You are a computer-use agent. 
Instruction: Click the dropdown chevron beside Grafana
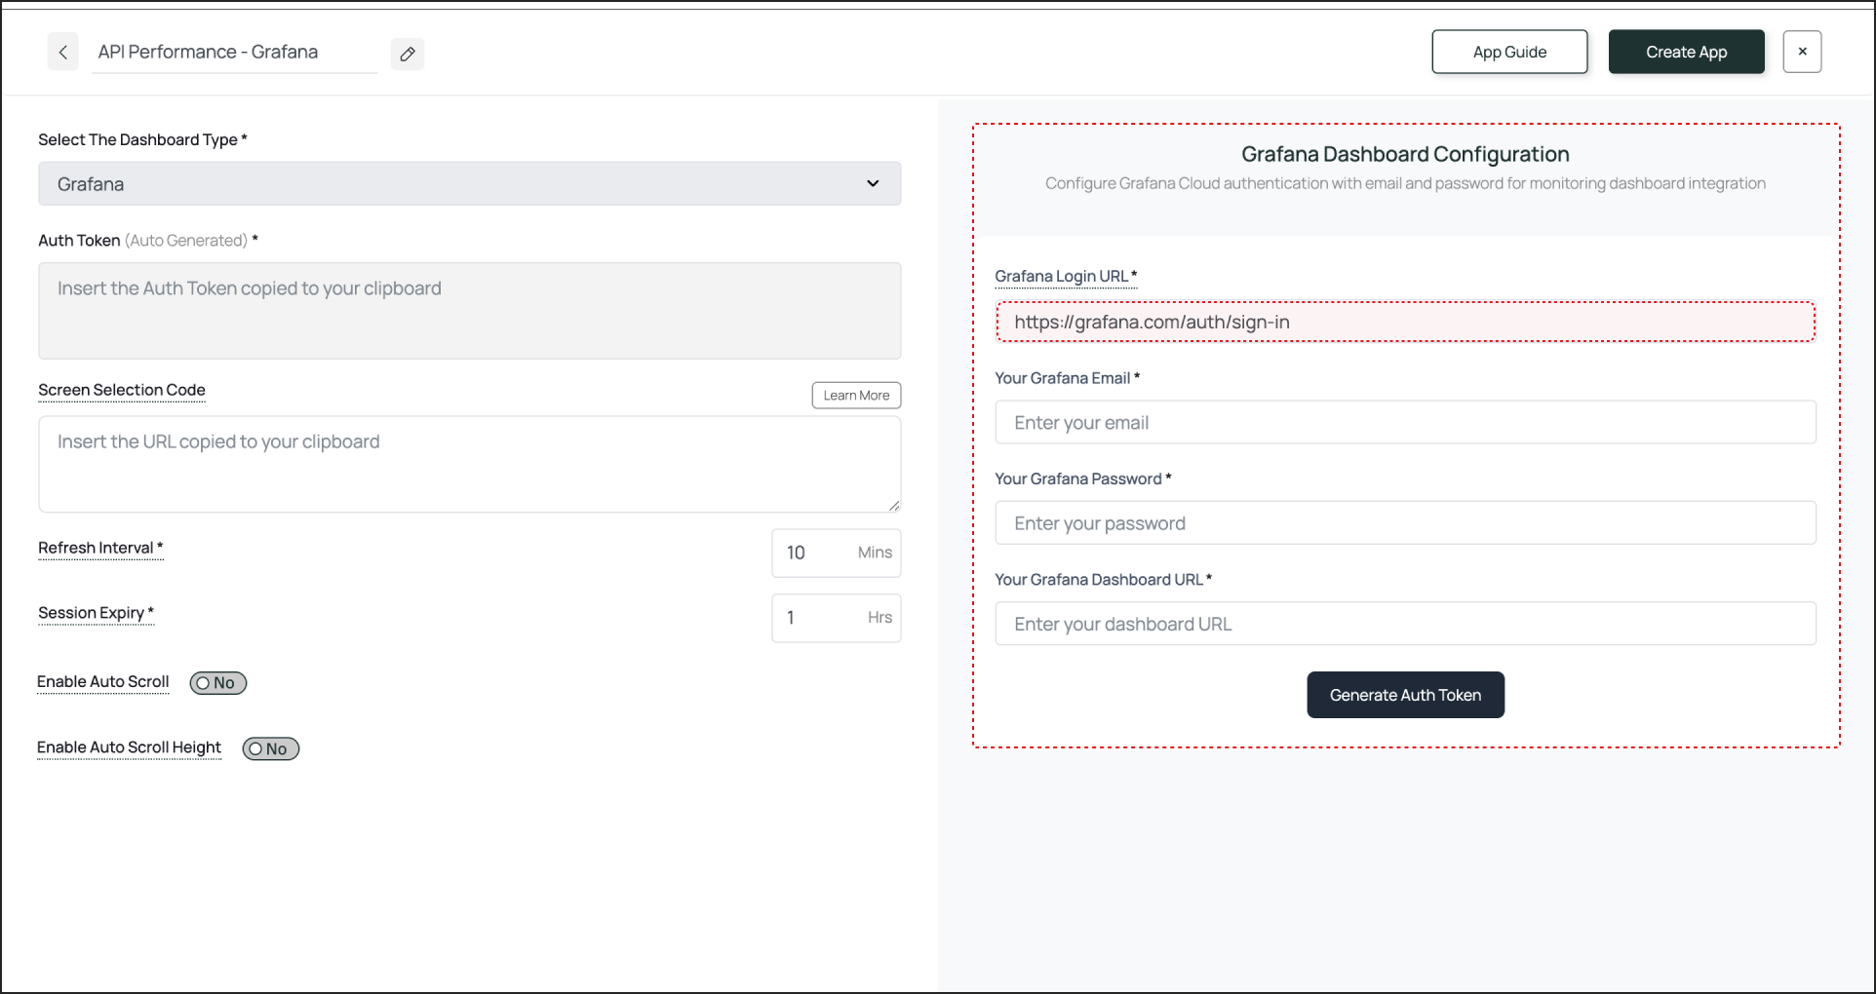point(873,184)
